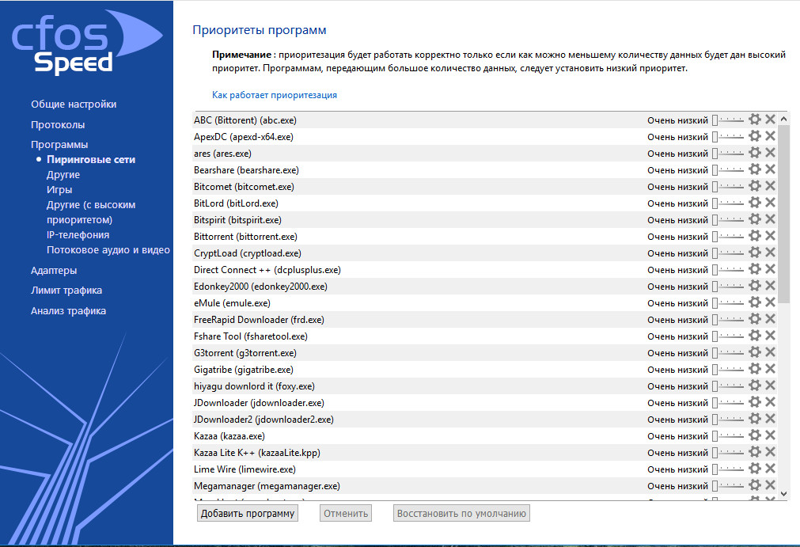Delete the G3torrent entry
The height and width of the screenshot is (547, 800).
pyautogui.click(x=771, y=352)
